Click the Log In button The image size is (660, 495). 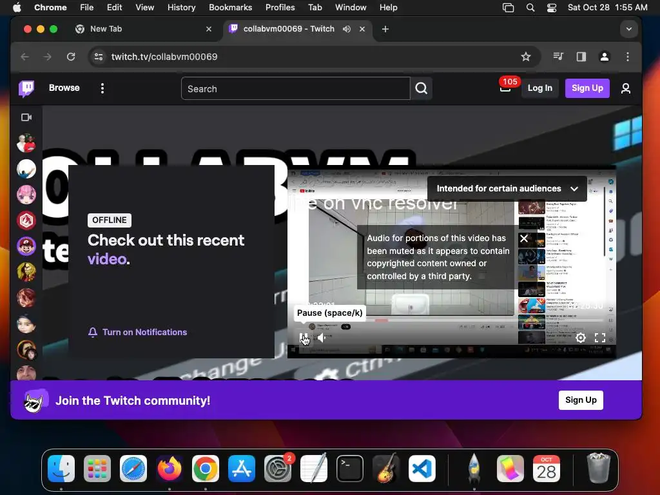tap(539, 88)
